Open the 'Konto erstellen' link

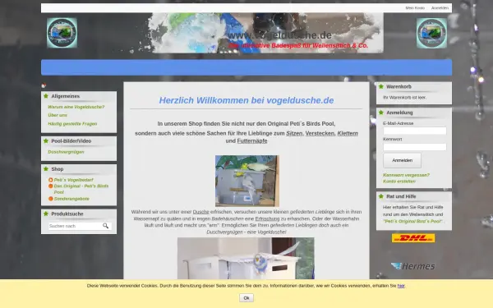pyautogui.click(x=399, y=182)
